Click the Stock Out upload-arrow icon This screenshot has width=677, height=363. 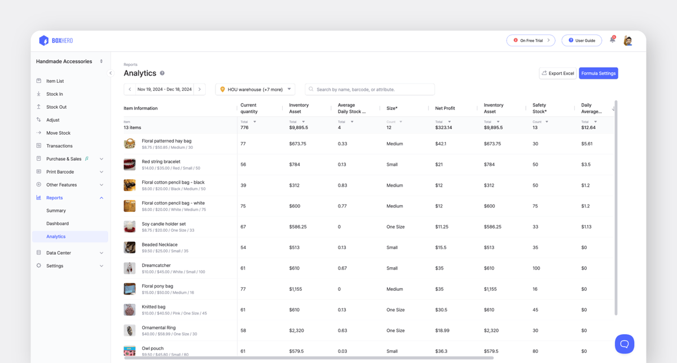click(x=39, y=107)
